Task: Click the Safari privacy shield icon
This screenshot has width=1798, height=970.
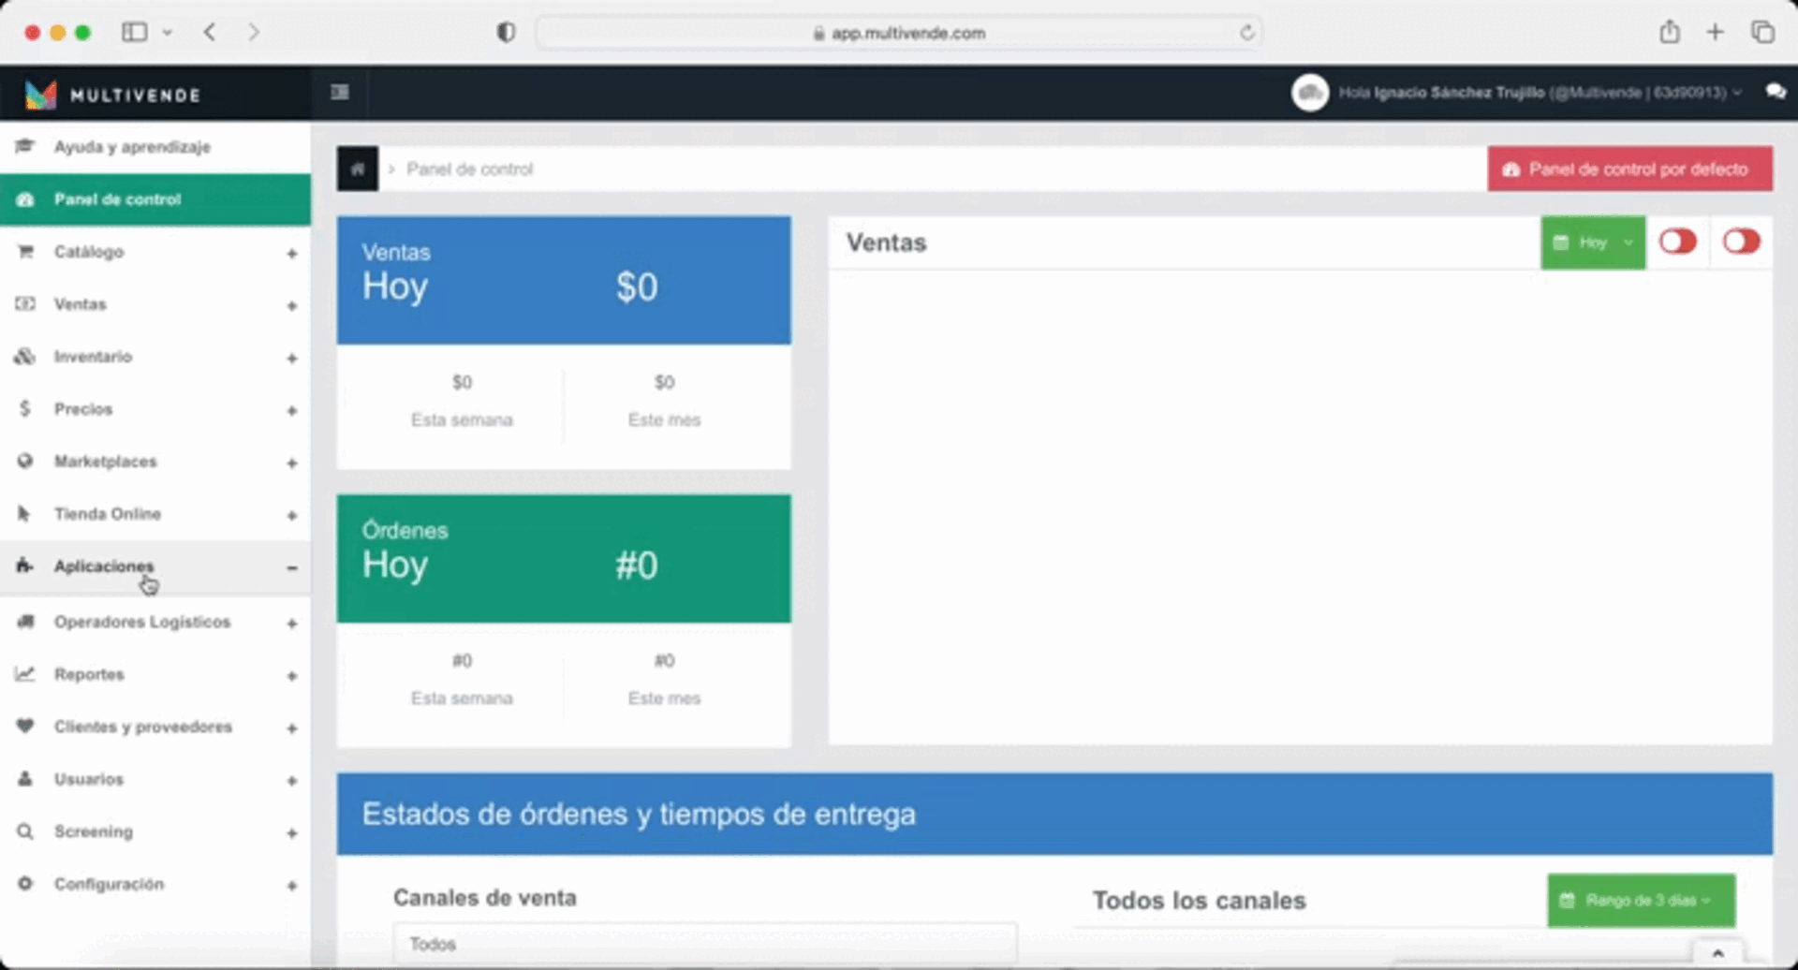Action: click(x=506, y=33)
